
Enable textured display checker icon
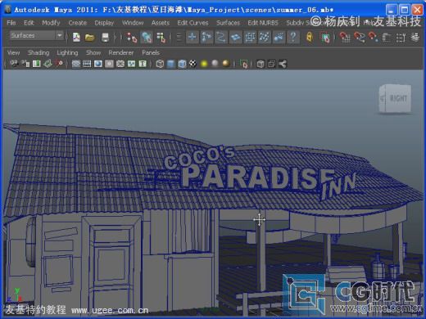point(193,64)
